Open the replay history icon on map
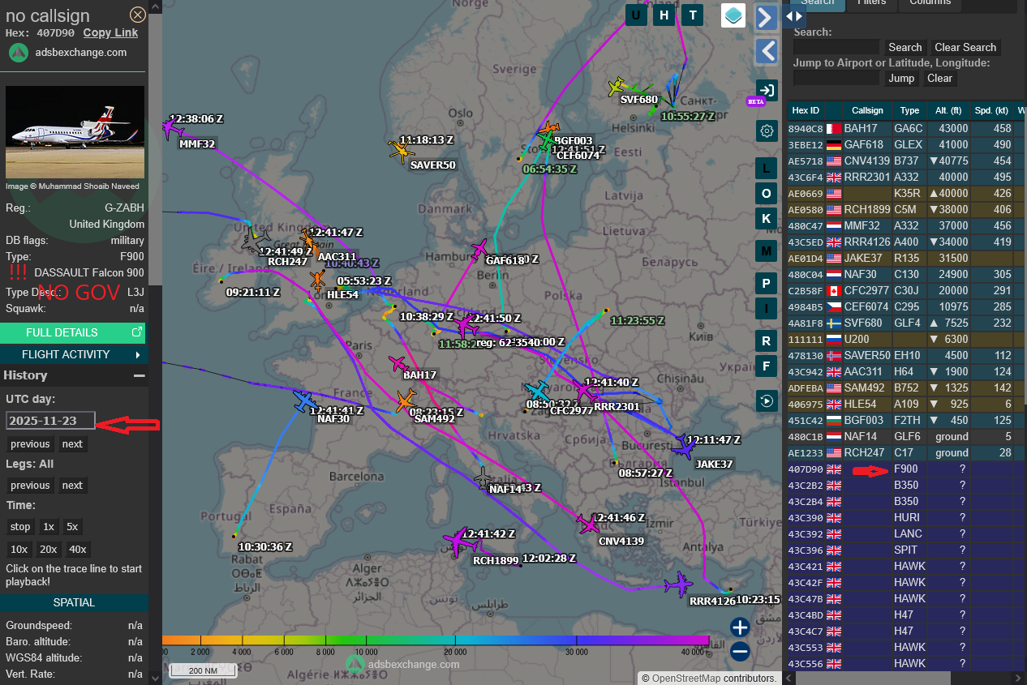 coord(766,400)
